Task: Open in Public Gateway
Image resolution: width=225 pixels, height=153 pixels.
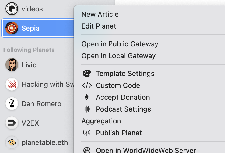Action: [120, 44]
